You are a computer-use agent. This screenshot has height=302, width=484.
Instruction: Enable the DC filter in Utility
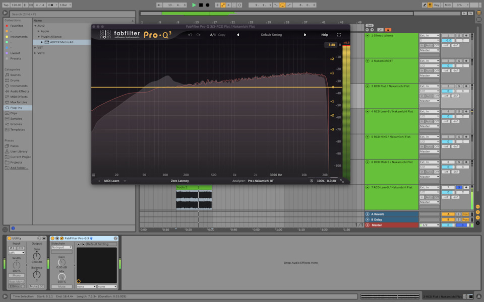coord(42,286)
